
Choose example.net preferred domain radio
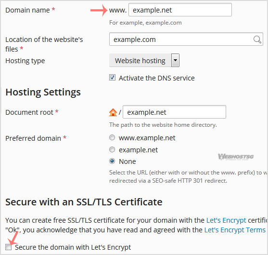point(112,149)
